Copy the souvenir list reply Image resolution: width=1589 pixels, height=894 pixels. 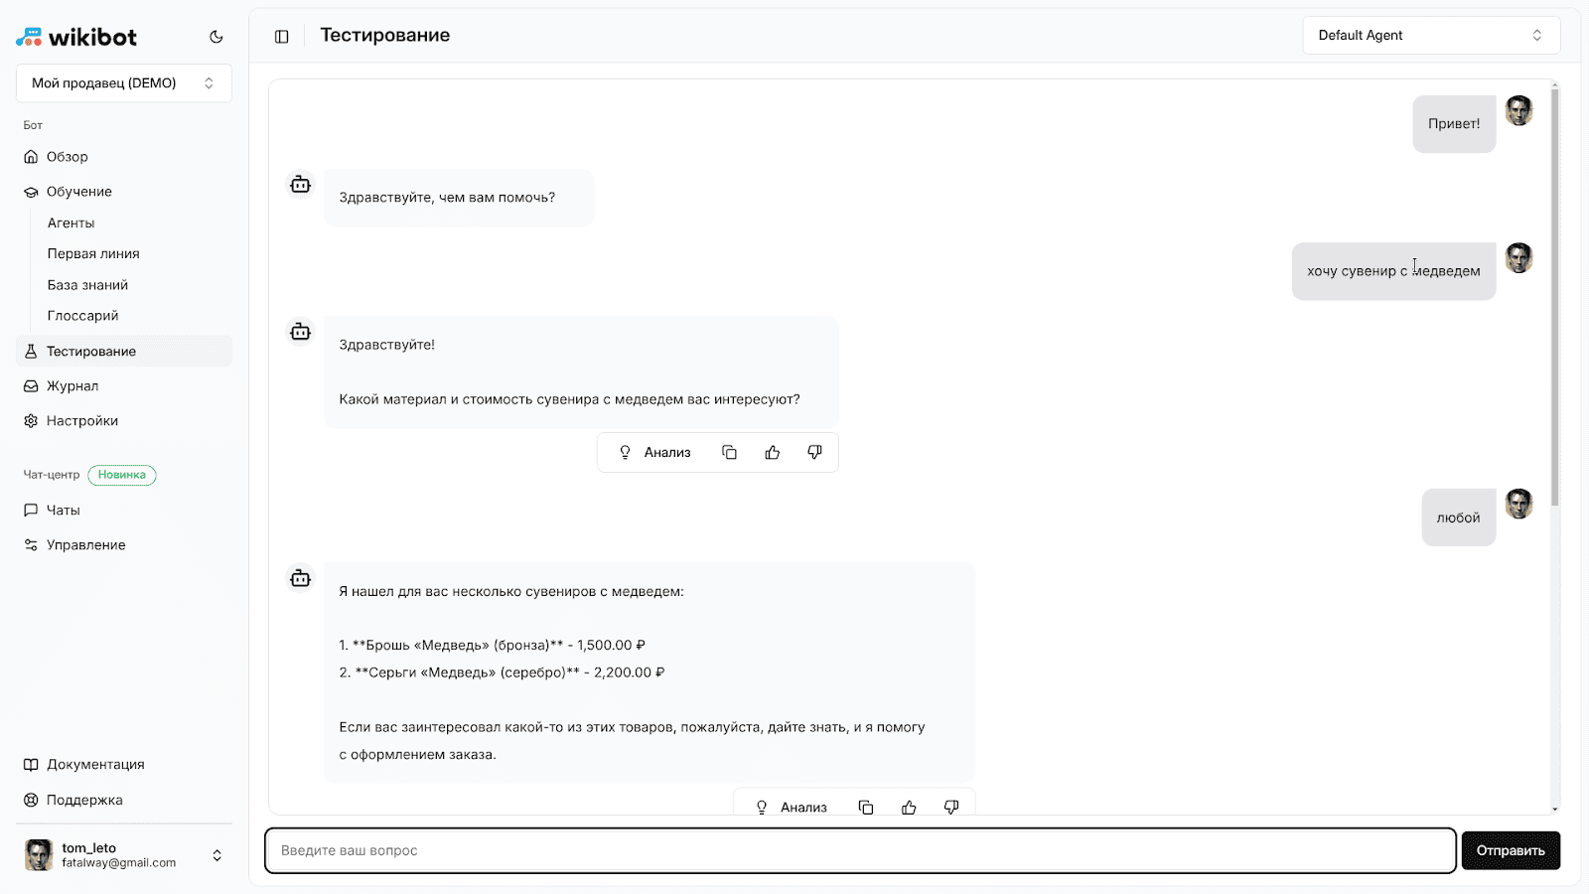click(866, 808)
